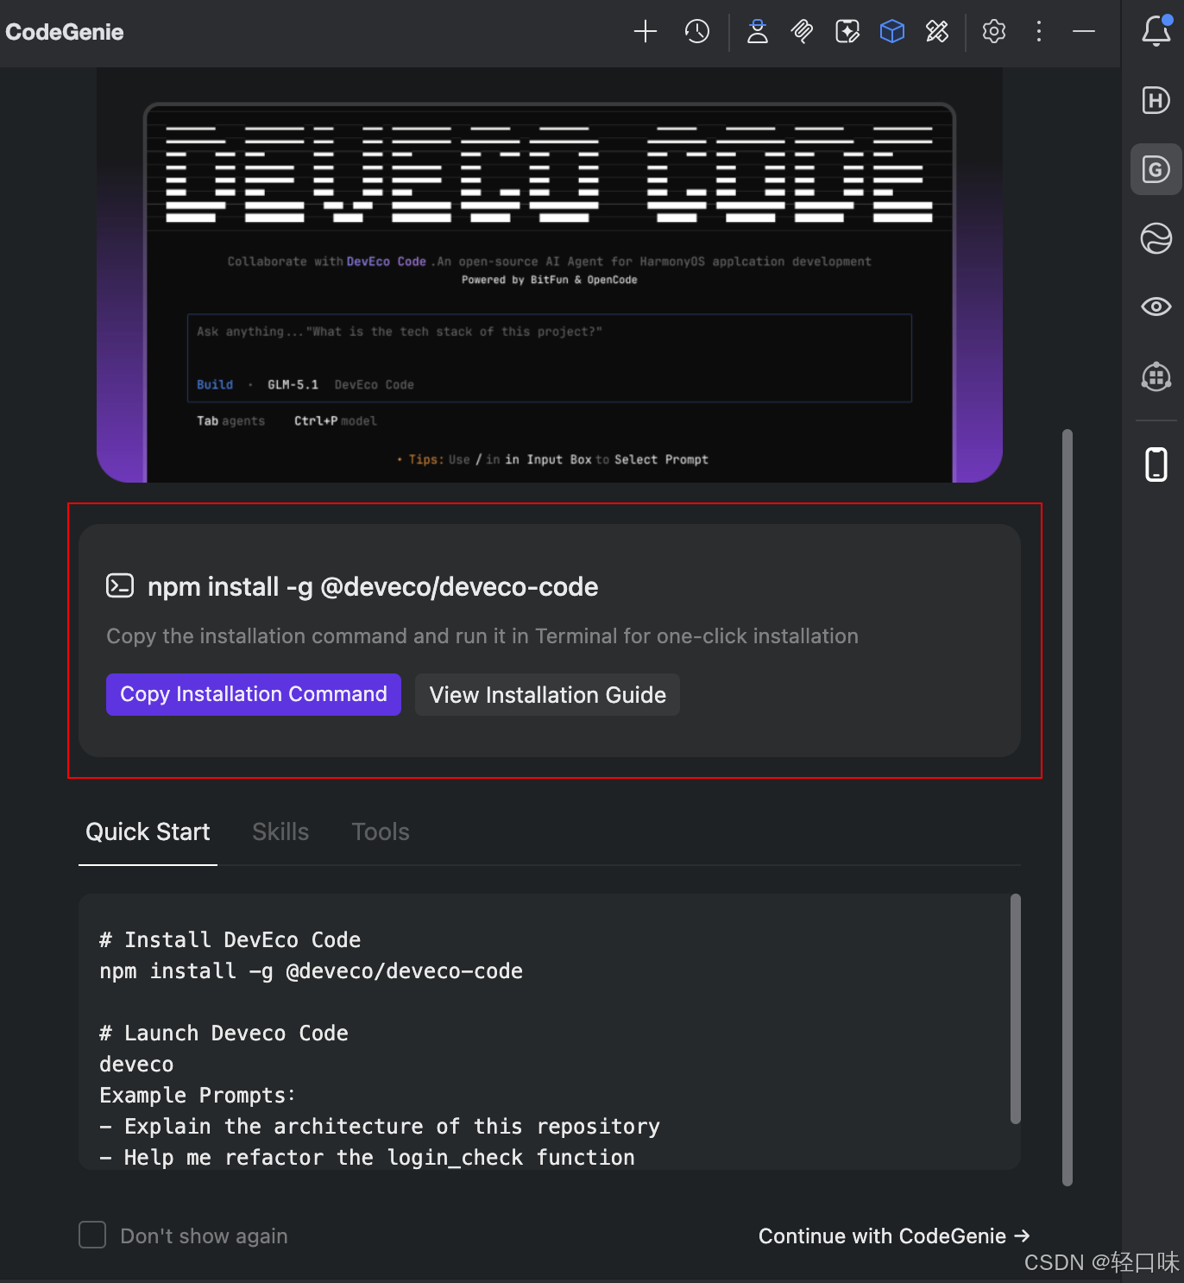Click Continue with CodeGenie link

pyautogui.click(x=894, y=1236)
